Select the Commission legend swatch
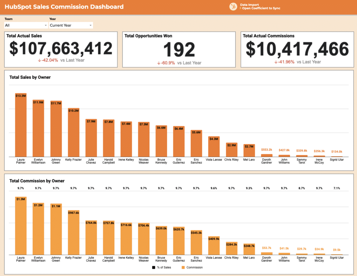Image resolution: width=357 pixels, height=276 pixels. (183, 267)
